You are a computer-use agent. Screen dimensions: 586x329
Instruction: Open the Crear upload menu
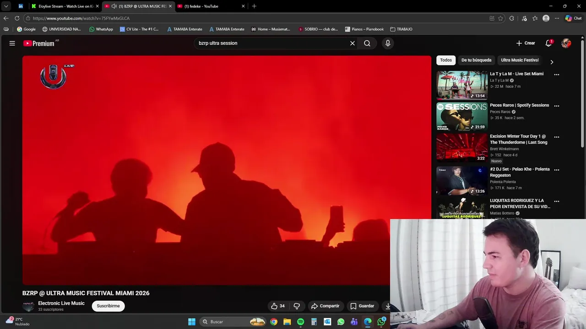coord(526,43)
